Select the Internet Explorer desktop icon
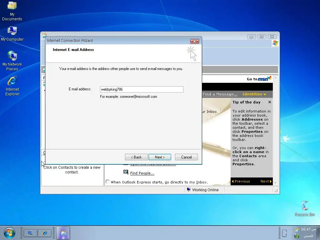 coord(12,86)
